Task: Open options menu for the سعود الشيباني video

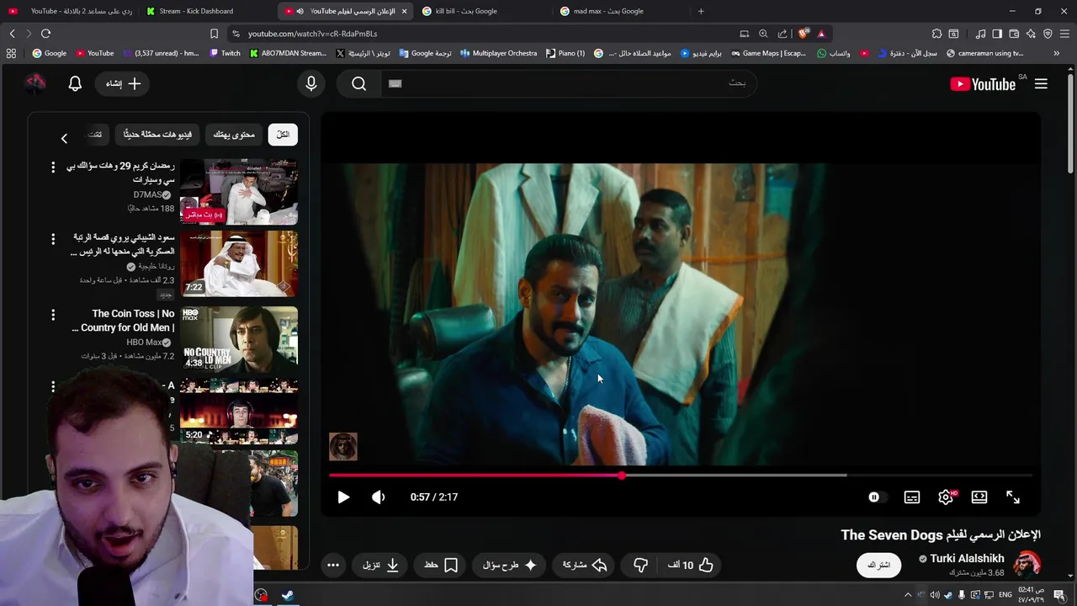Action: point(53,240)
